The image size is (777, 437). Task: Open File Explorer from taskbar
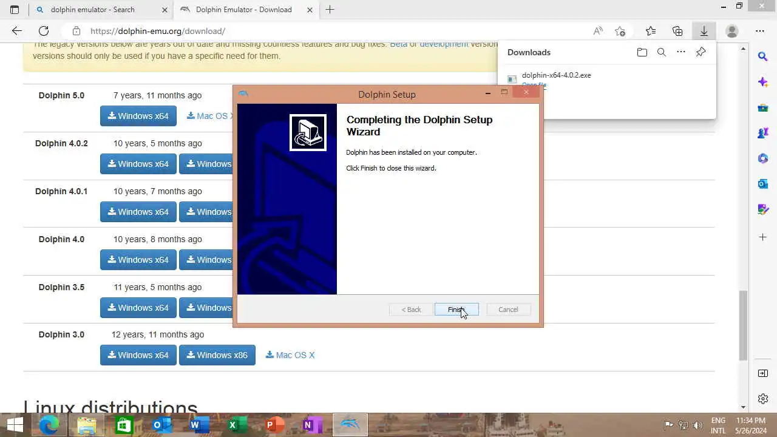point(87,425)
